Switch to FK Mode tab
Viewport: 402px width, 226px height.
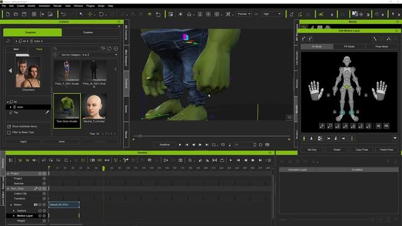click(x=349, y=46)
